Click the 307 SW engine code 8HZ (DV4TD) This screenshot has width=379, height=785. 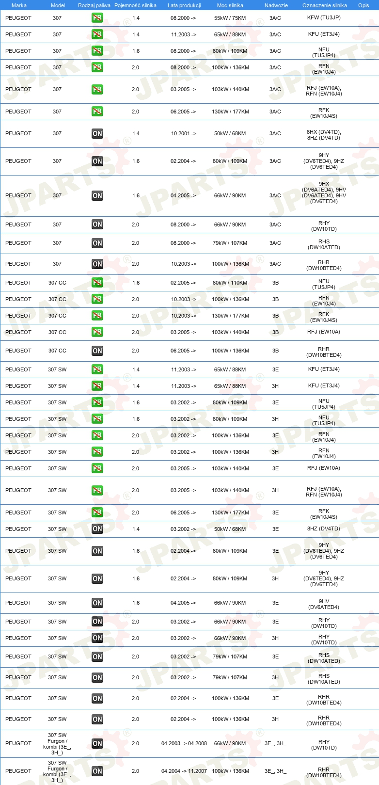click(x=324, y=529)
